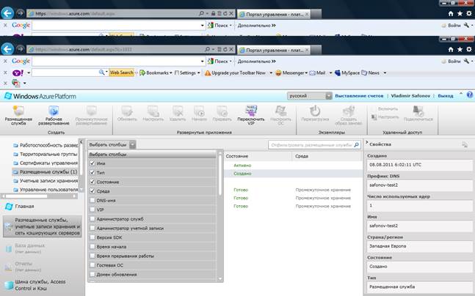This screenshot has width=475, height=296.
Task: Check the VIP column checkbox
Action: (x=93, y=210)
